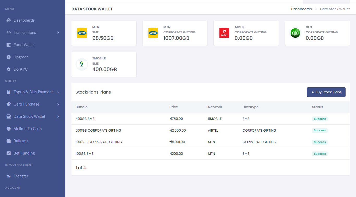Click the Fund Wallet icon
Viewport: 356px width, 197px height.
click(9, 45)
